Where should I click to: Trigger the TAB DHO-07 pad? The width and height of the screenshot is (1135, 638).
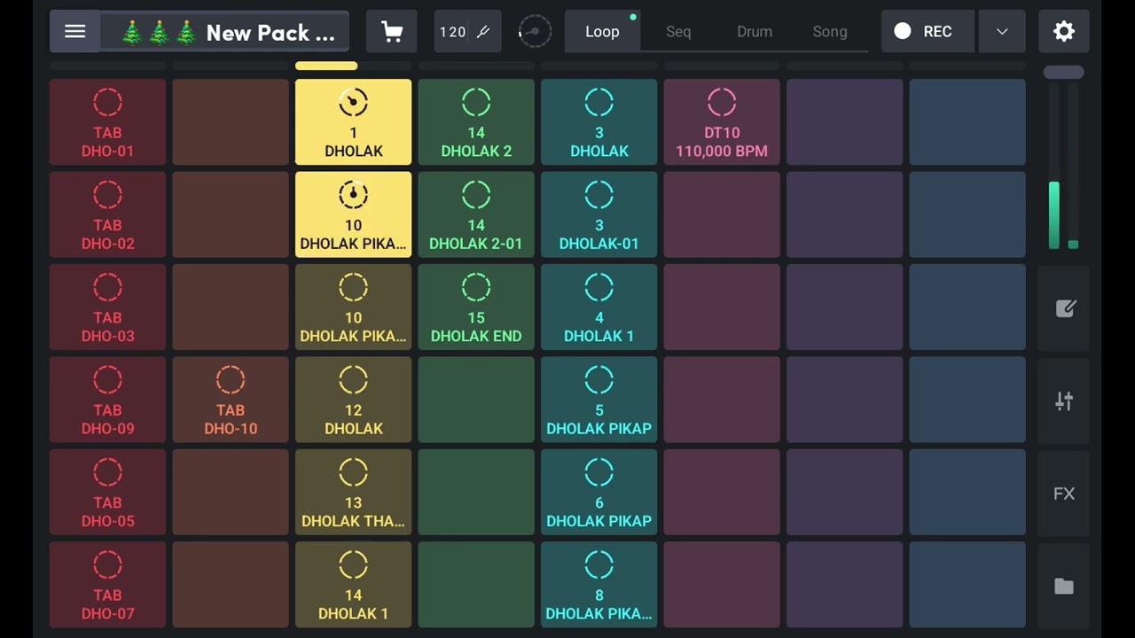107,585
